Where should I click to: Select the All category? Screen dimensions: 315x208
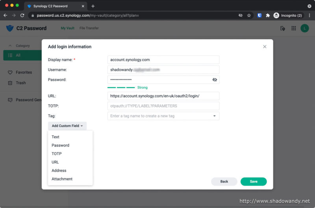[22, 55]
